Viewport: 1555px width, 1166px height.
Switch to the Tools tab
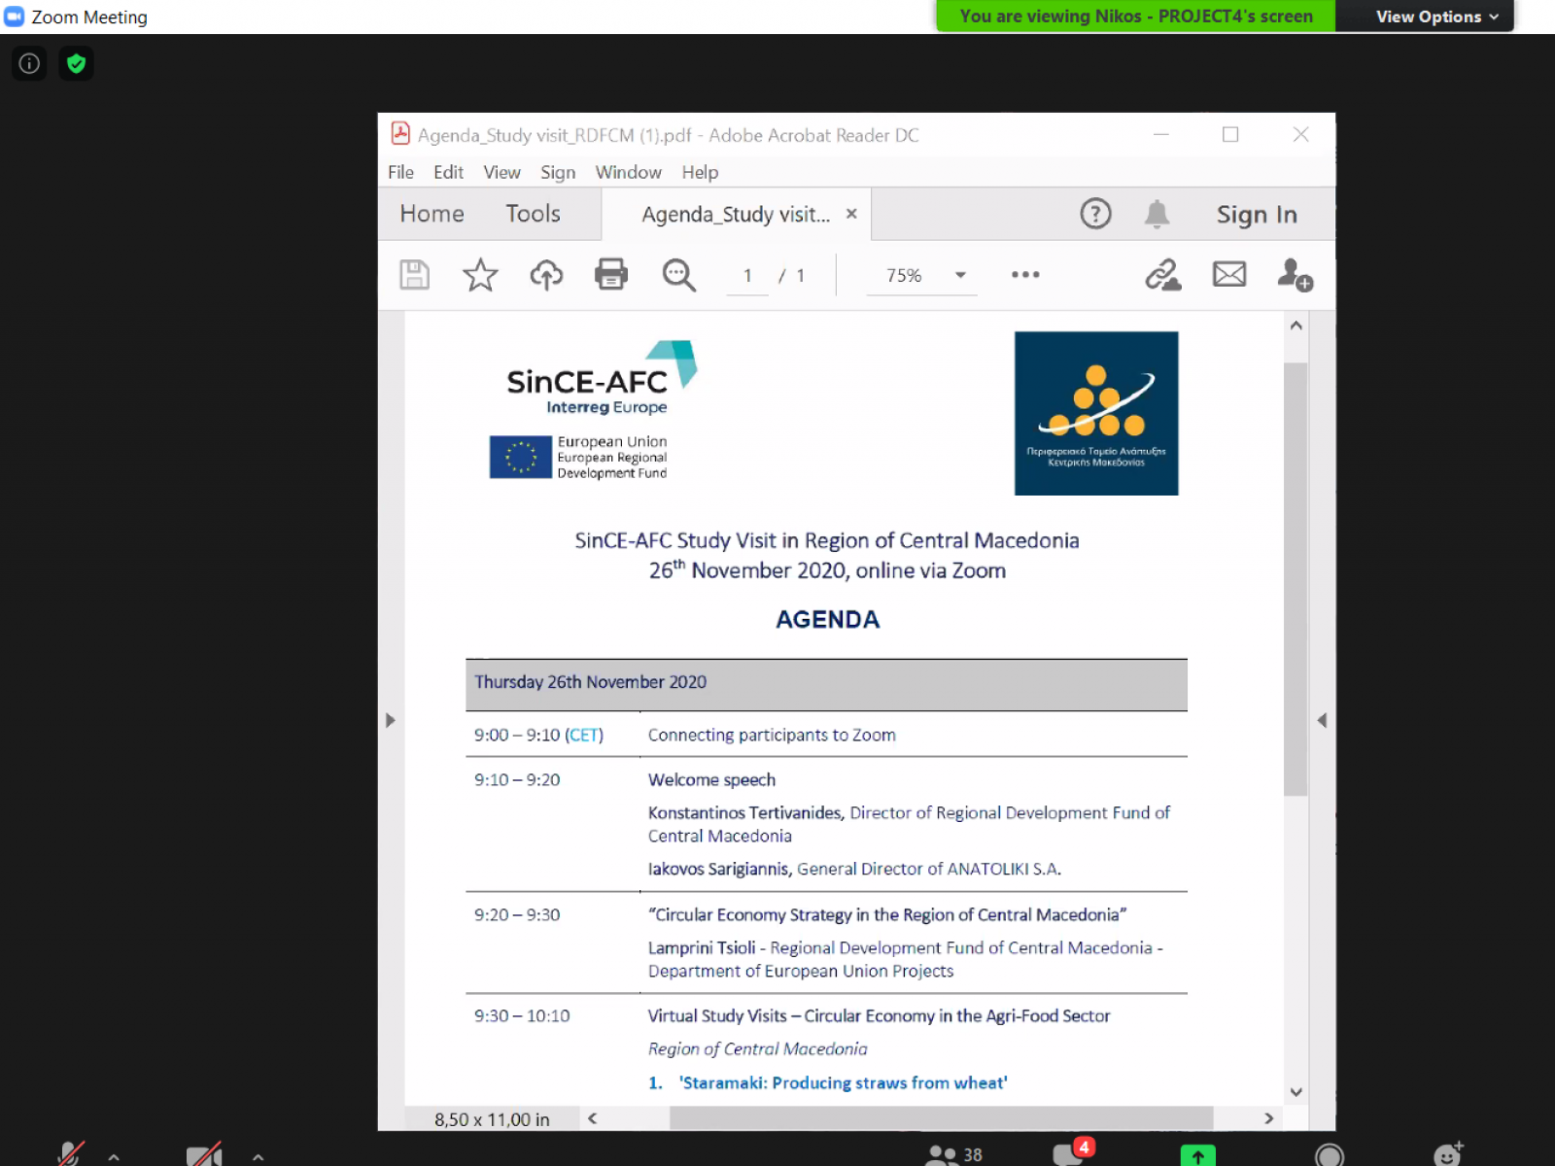tap(533, 214)
